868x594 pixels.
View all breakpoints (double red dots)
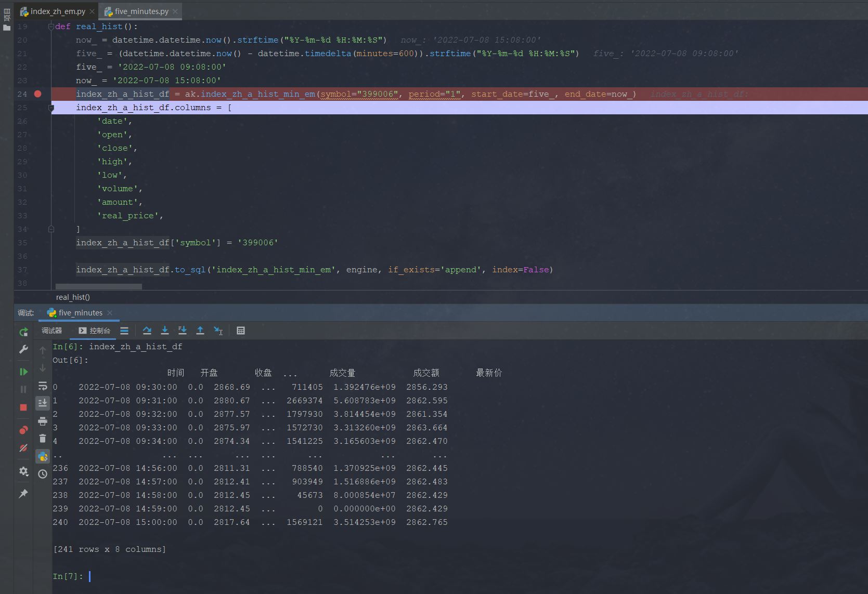[x=23, y=430]
